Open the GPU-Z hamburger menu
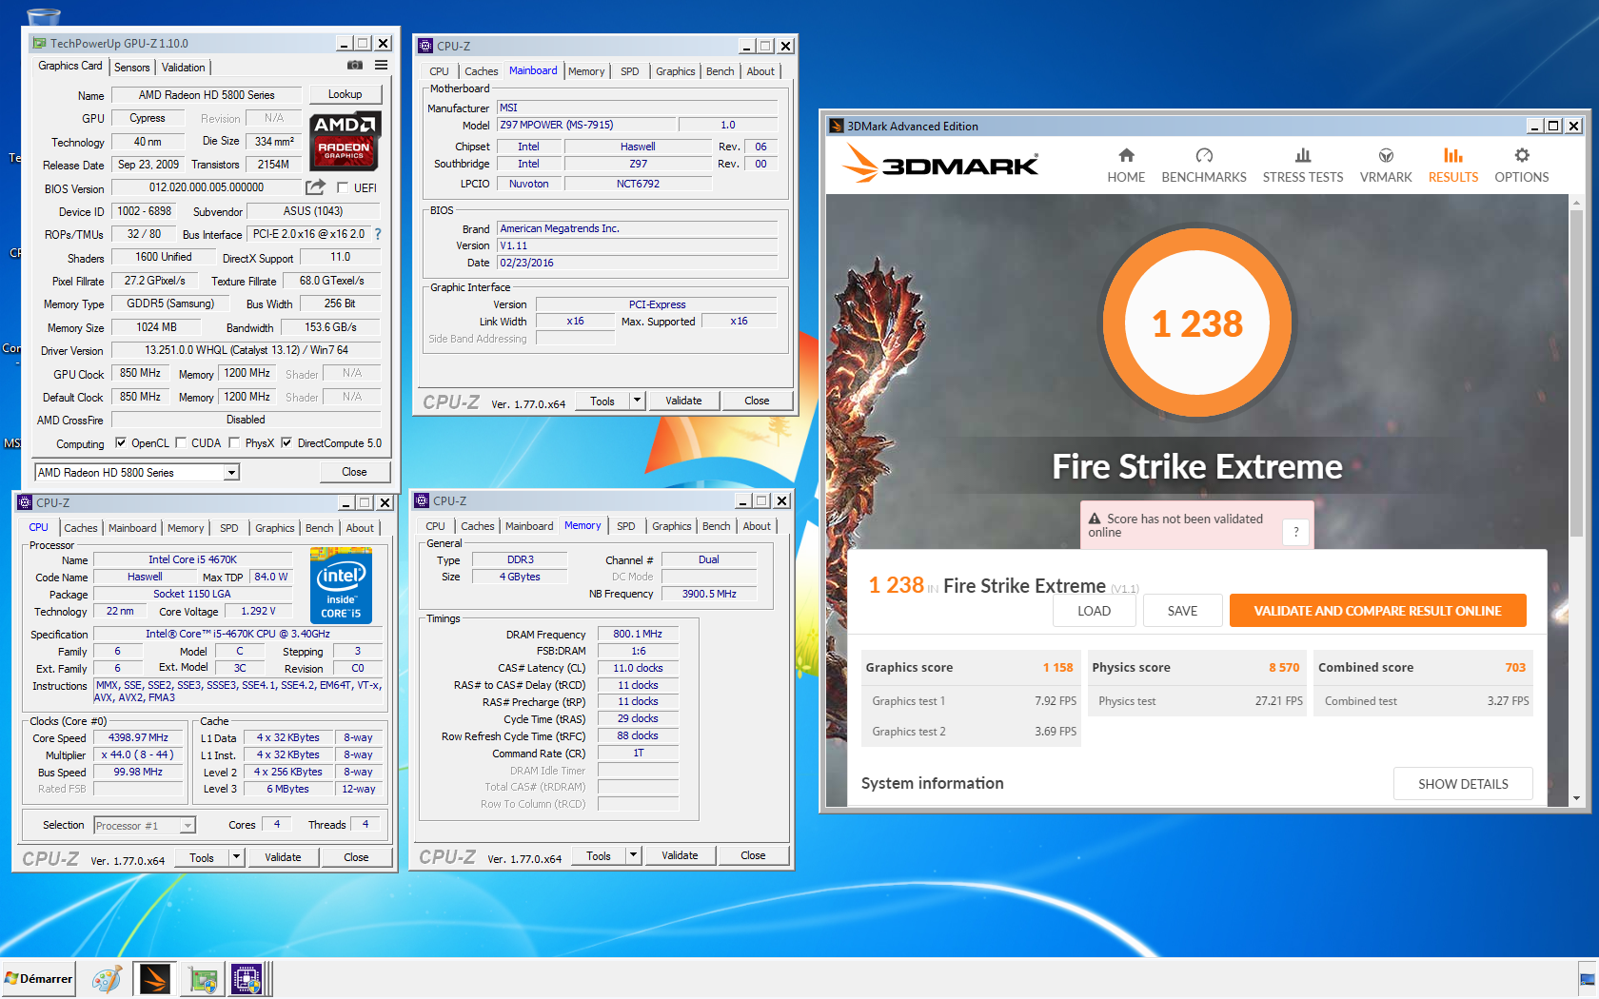1599x999 pixels. click(382, 66)
